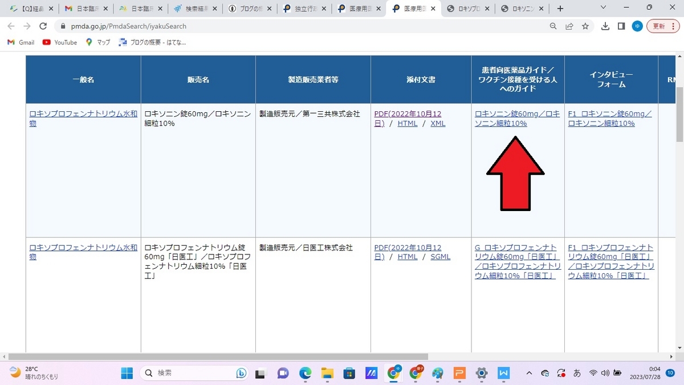
Task: Toggle Chrome side panel icon
Action: (x=621, y=26)
